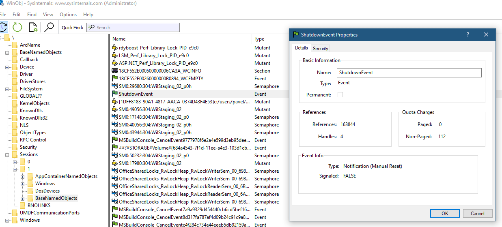Click OK in ShutdownEvent Properties
The width and height of the screenshot is (502, 227).
(445, 213)
